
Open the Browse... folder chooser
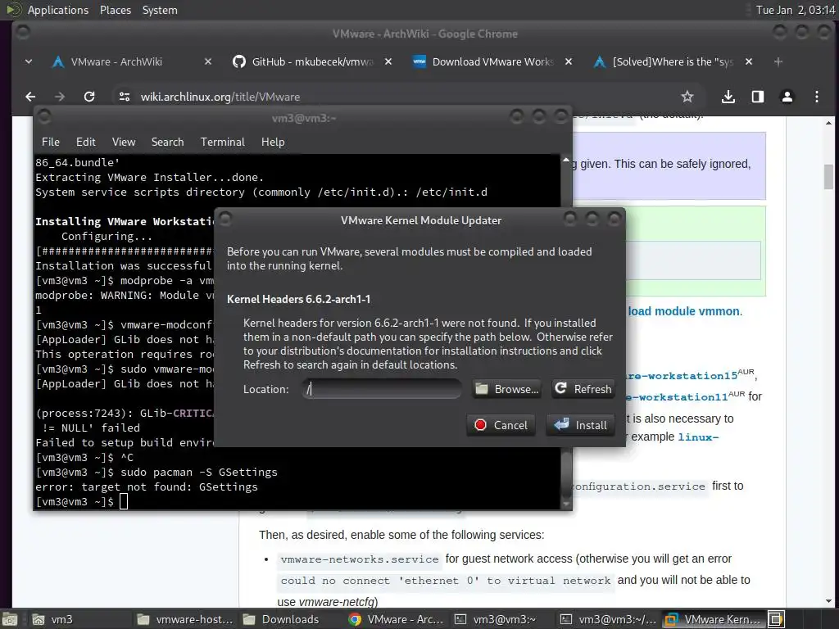(506, 389)
